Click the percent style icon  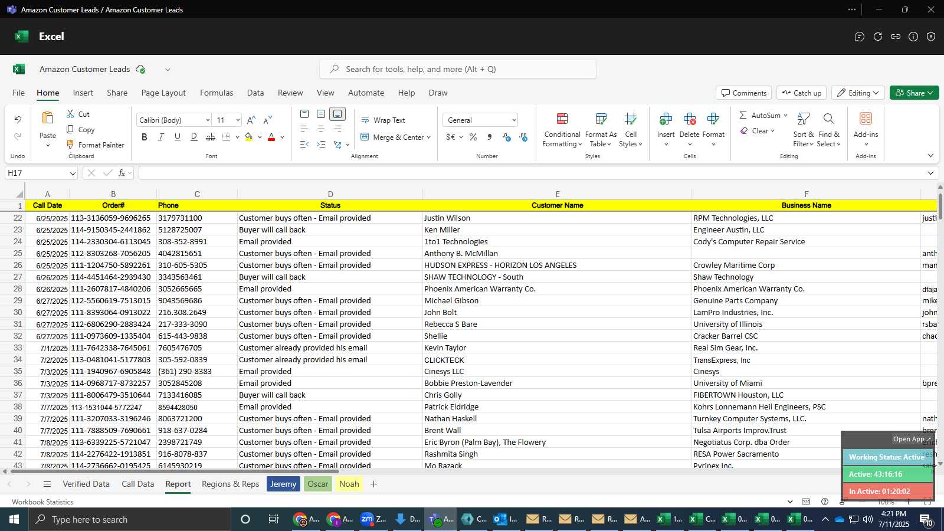point(473,137)
